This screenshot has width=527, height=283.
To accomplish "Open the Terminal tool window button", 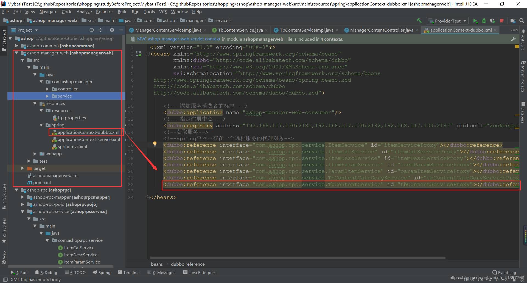I will (x=129, y=273).
